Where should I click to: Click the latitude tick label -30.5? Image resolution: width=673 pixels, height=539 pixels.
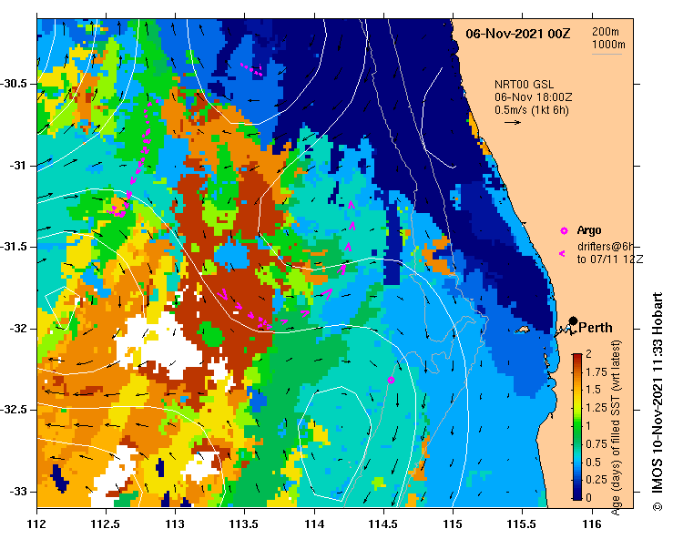coord(13,83)
